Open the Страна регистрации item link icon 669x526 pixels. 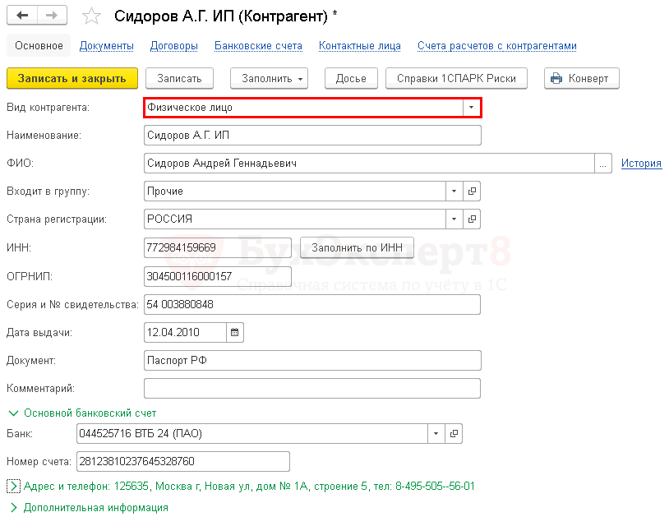point(472,219)
